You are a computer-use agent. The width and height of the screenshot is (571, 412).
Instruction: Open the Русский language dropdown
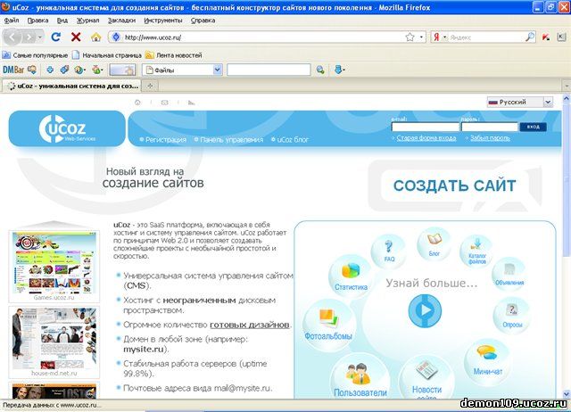[519, 103]
